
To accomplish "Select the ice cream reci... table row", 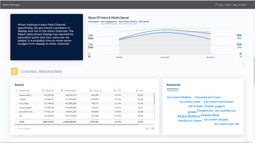I will point(84,112).
